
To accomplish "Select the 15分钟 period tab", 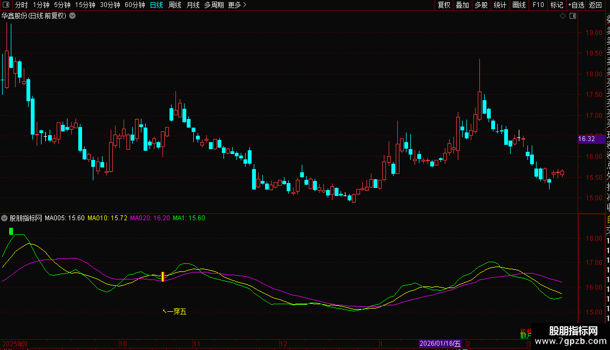I will [x=85, y=5].
